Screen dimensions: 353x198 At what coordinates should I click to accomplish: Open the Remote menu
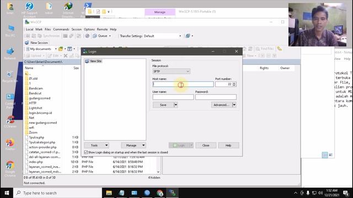(x=102, y=29)
